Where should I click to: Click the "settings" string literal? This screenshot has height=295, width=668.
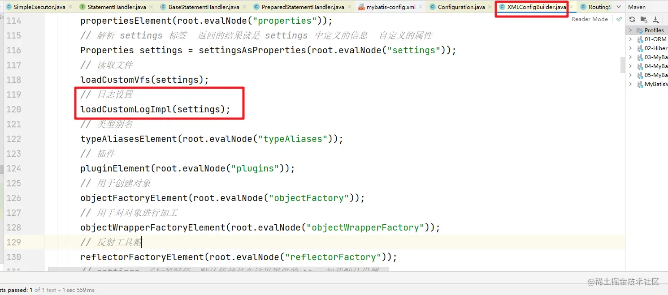point(414,50)
